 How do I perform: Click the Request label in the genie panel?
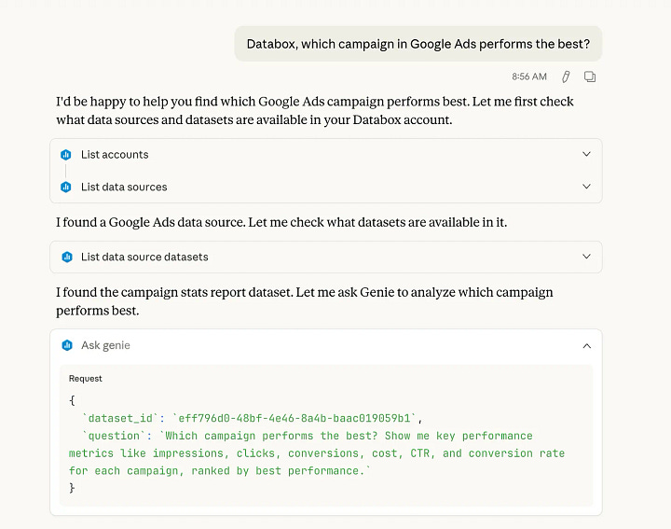tap(86, 379)
